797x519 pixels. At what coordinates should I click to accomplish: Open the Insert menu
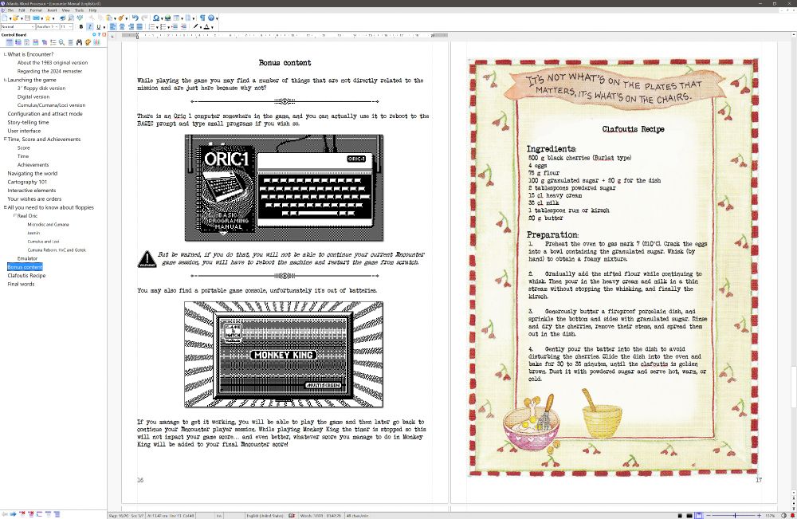pos(52,10)
